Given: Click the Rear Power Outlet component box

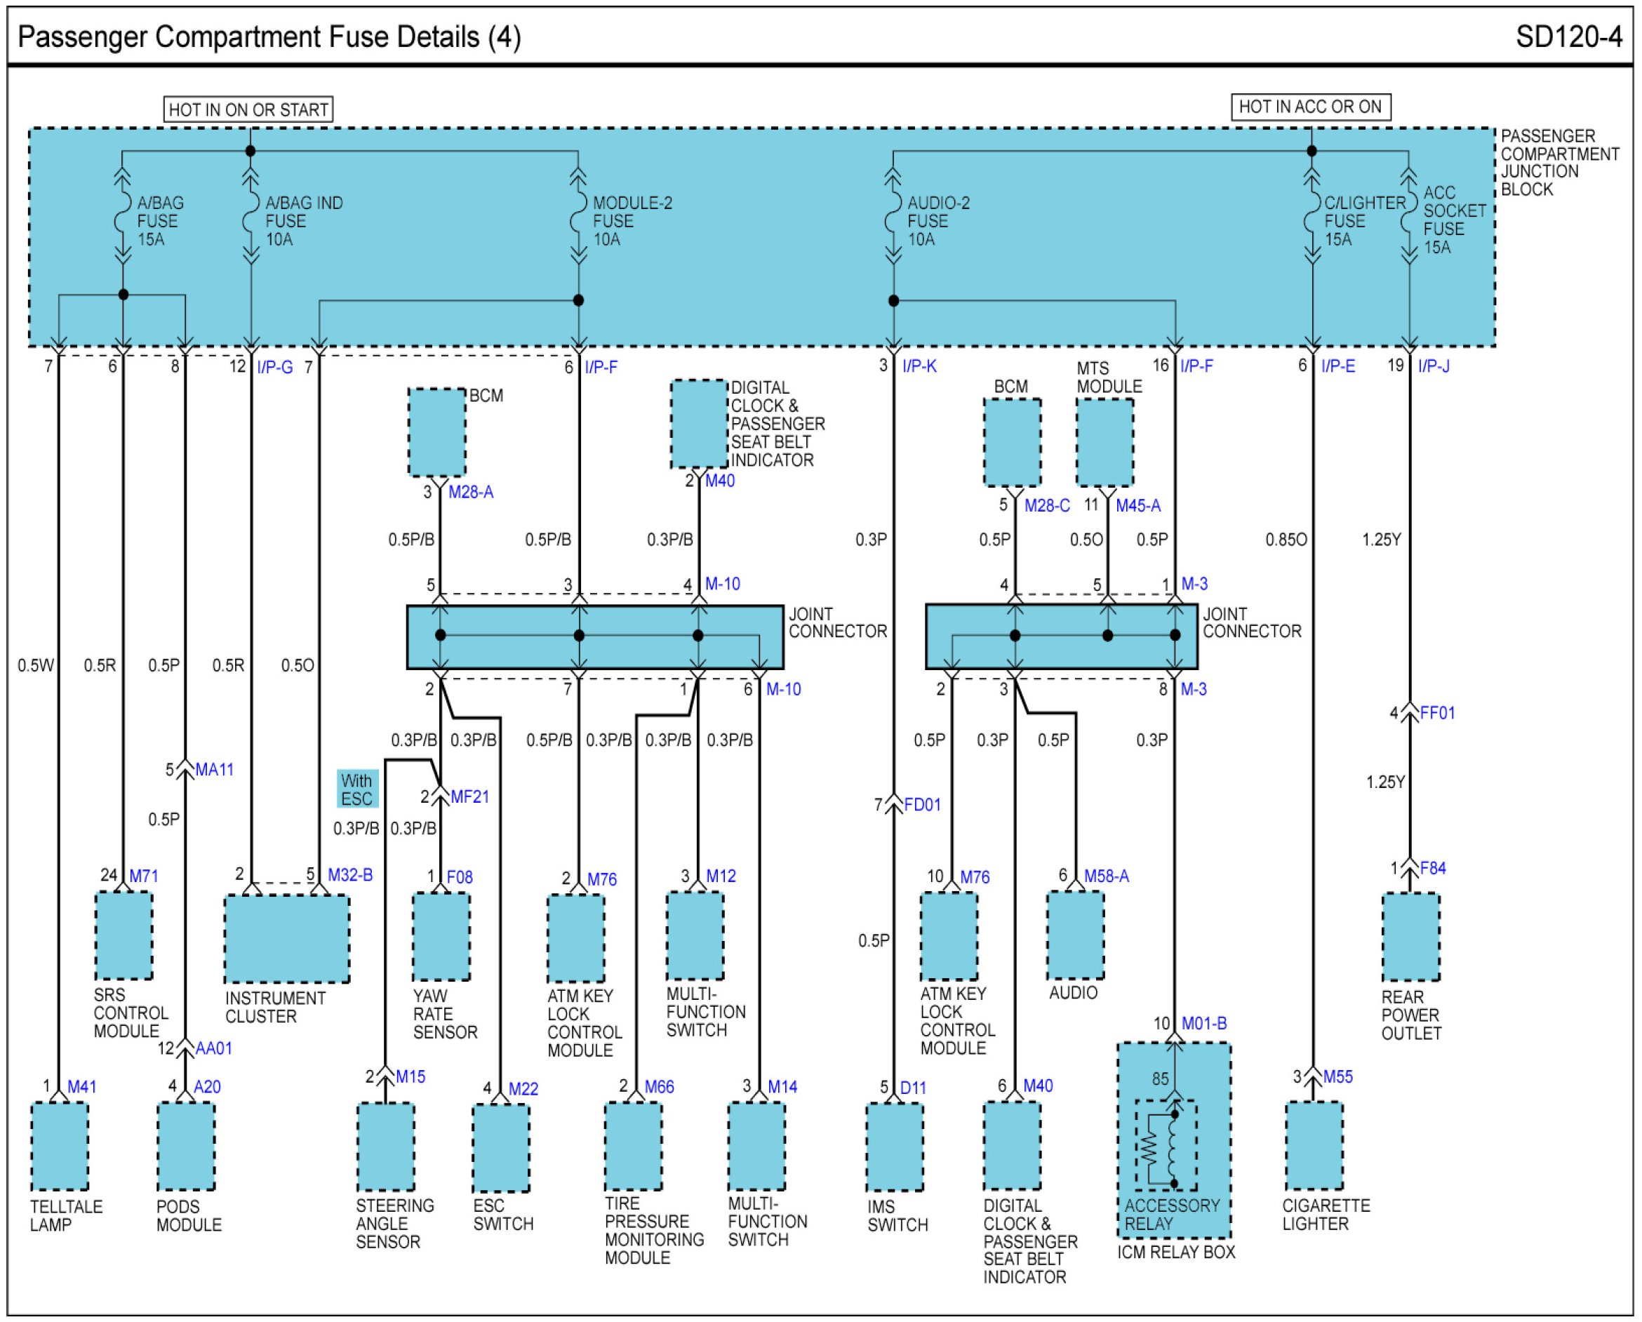Looking at the screenshot, I should pyautogui.click(x=1410, y=937).
